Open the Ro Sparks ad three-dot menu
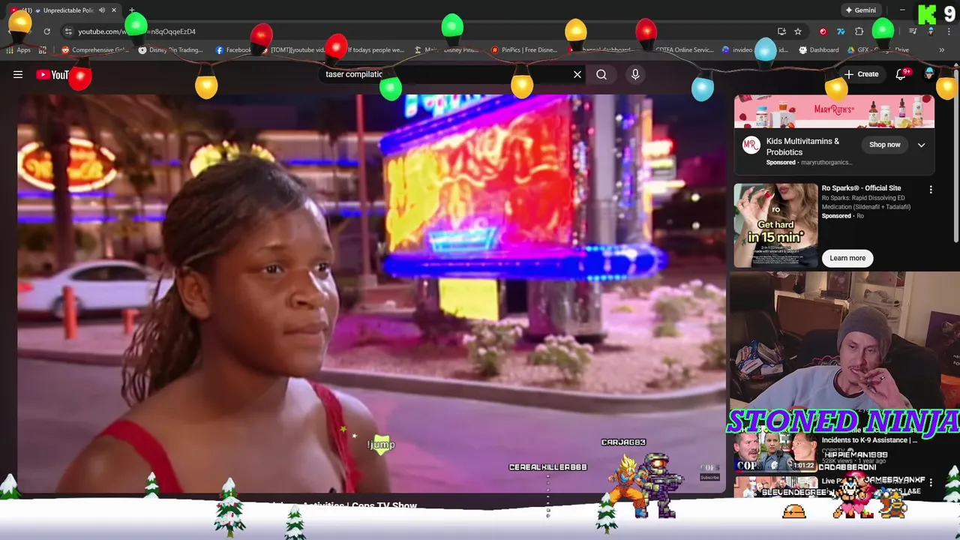 (x=931, y=190)
